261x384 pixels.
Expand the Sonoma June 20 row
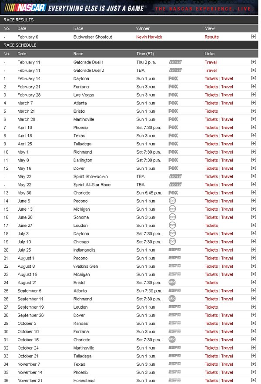click(254, 217)
